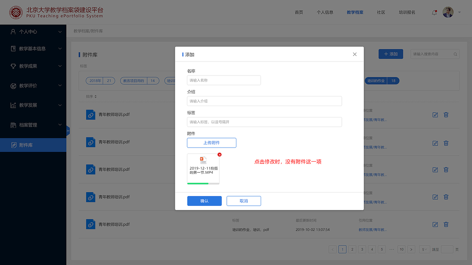Viewport: 472px width, 265px height.
Task: Open the page size dropdown showing 5
Action: point(424,249)
